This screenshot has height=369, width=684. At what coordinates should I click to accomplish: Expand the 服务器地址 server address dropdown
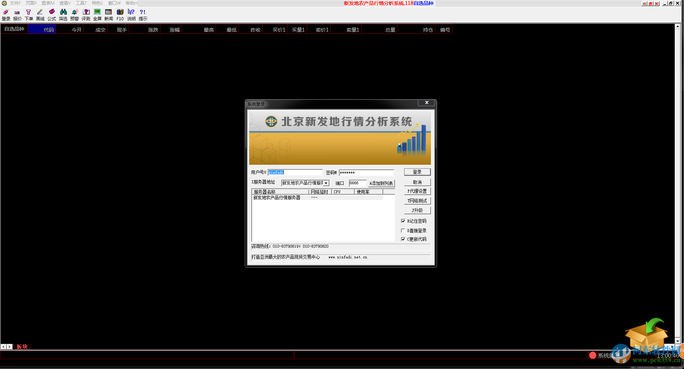pyautogui.click(x=326, y=183)
